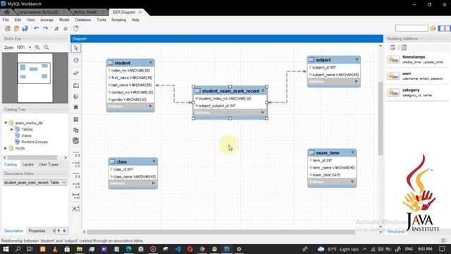
Task: Click the search icon beside search field
Action: 433,28
